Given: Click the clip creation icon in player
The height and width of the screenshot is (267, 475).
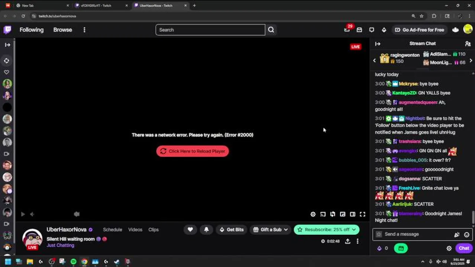Looking at the screenshot, I should tap(333, 214).
